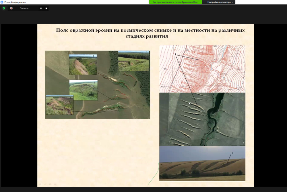Click the faint slideshow pen icon

click(x=45, y=184)
